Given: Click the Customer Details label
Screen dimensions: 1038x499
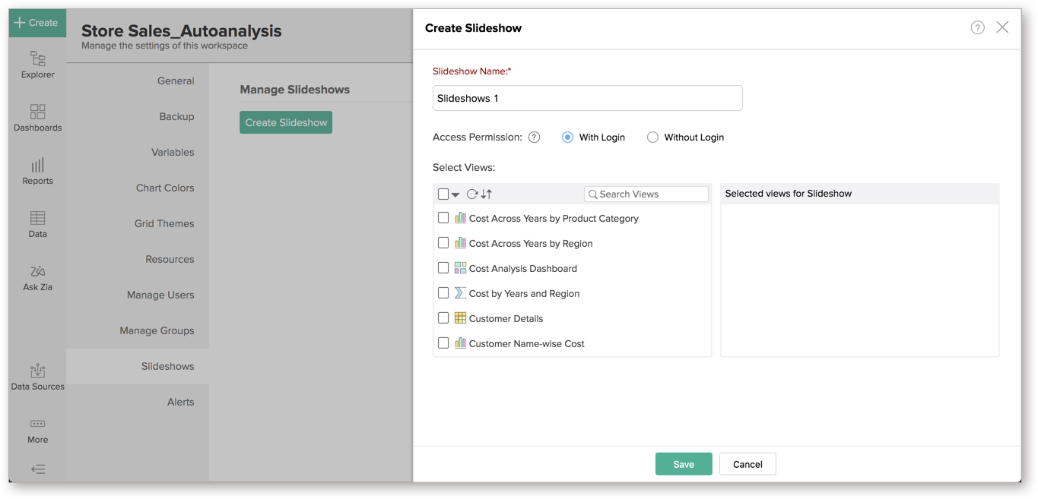Looking at the screenshot, I should tap(506, 318).
